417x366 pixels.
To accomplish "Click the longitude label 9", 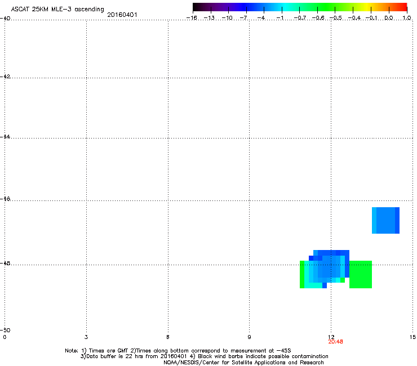I will click(249, 337).
